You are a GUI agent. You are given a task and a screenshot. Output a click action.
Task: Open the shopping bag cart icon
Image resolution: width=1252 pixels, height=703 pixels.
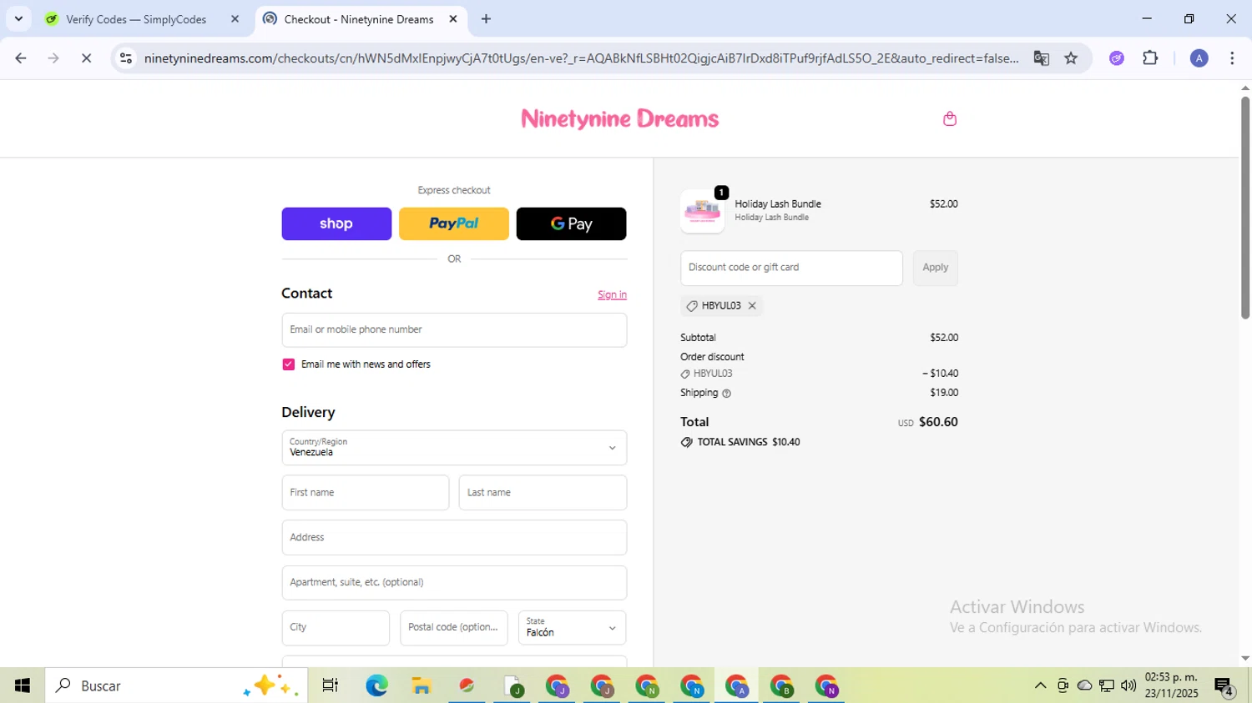tap(949, 118)
